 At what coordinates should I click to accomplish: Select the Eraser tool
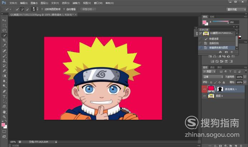(x=4, y=71)
